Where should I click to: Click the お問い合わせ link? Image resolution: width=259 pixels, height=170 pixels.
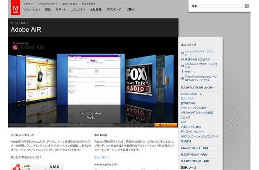pos(70,4)
